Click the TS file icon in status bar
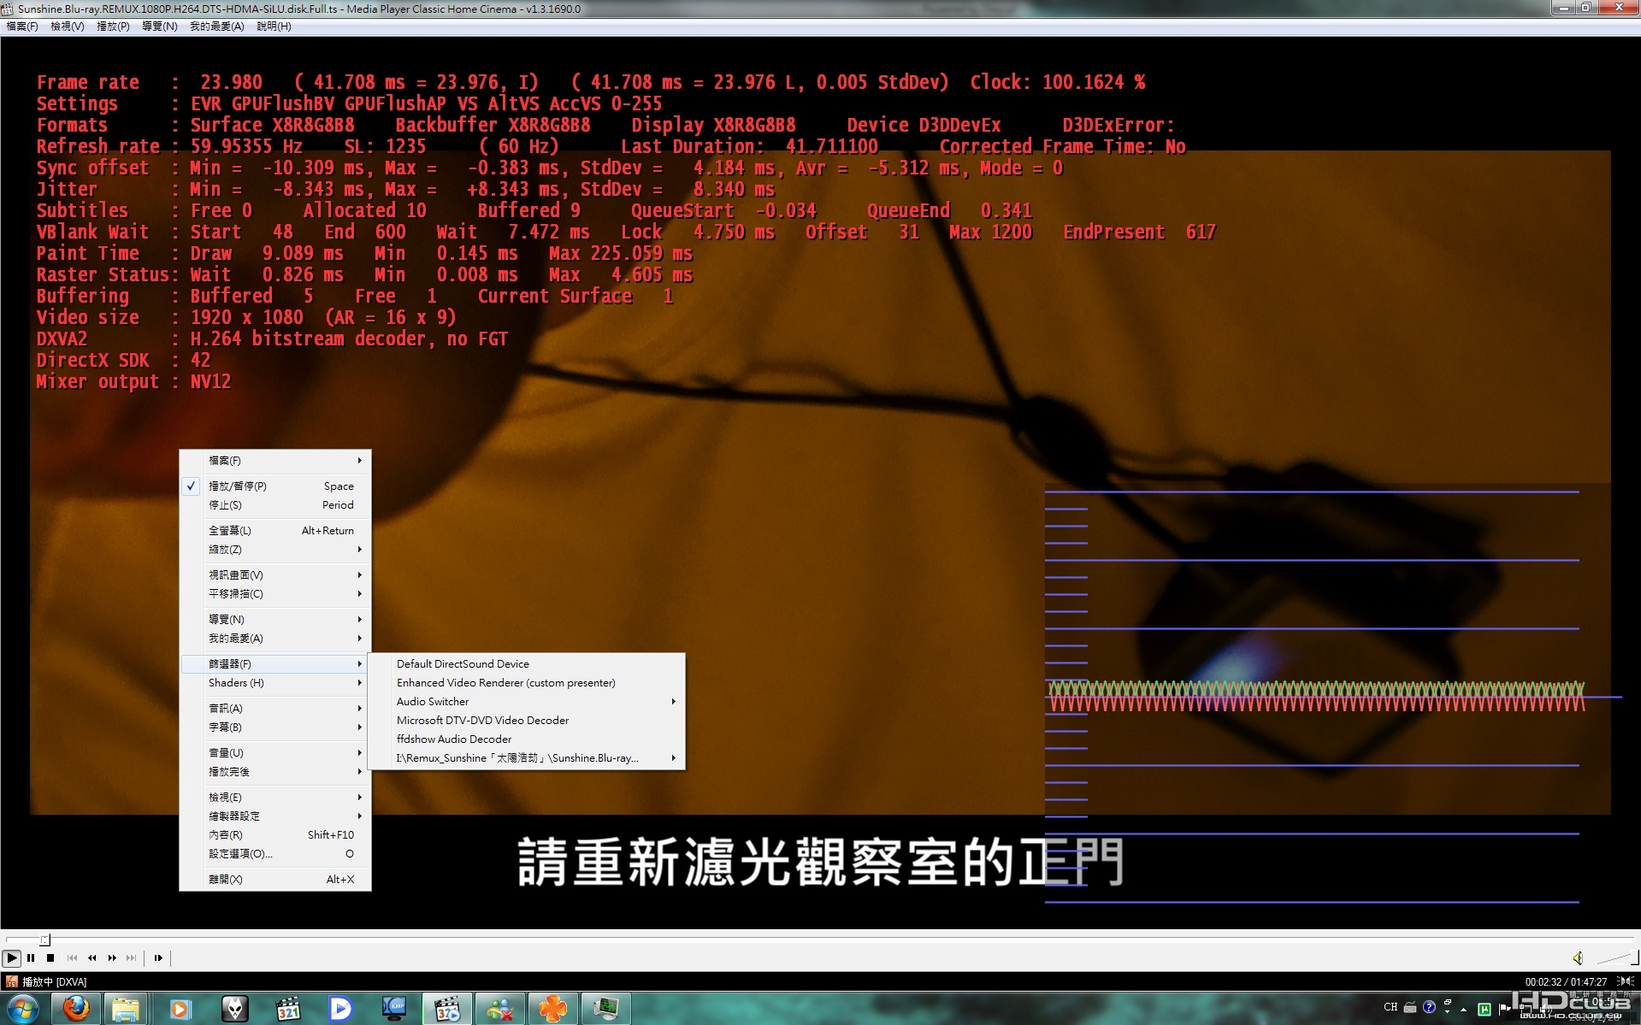Image resolution: width=1641 pixels, height=1025 pixels. click(x=11, y=981)
